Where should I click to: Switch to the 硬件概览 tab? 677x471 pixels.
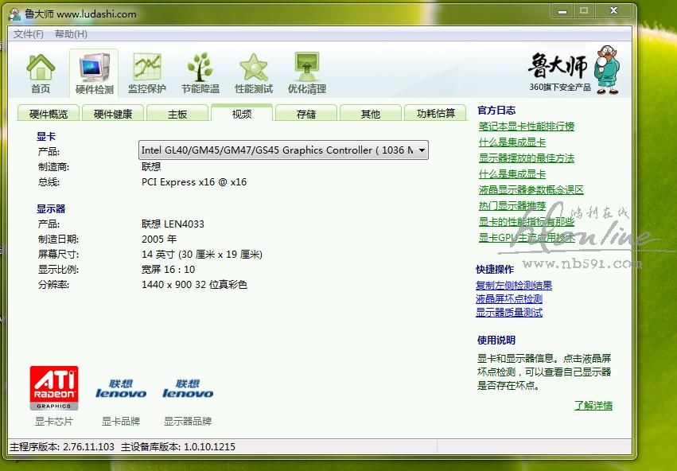(49, 114)
